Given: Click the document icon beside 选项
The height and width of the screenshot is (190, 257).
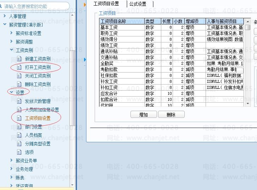Looking at the screenshot, I should tap(19, 152).
